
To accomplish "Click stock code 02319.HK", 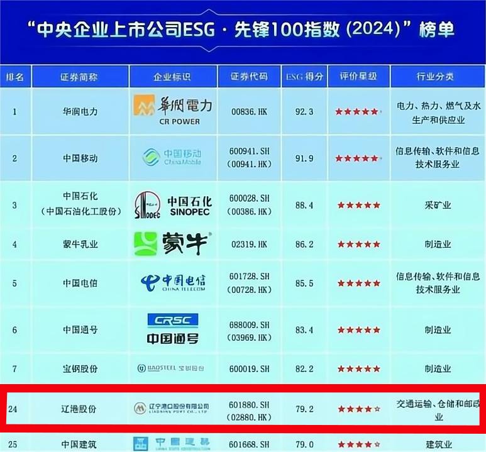I will [249, 245].
